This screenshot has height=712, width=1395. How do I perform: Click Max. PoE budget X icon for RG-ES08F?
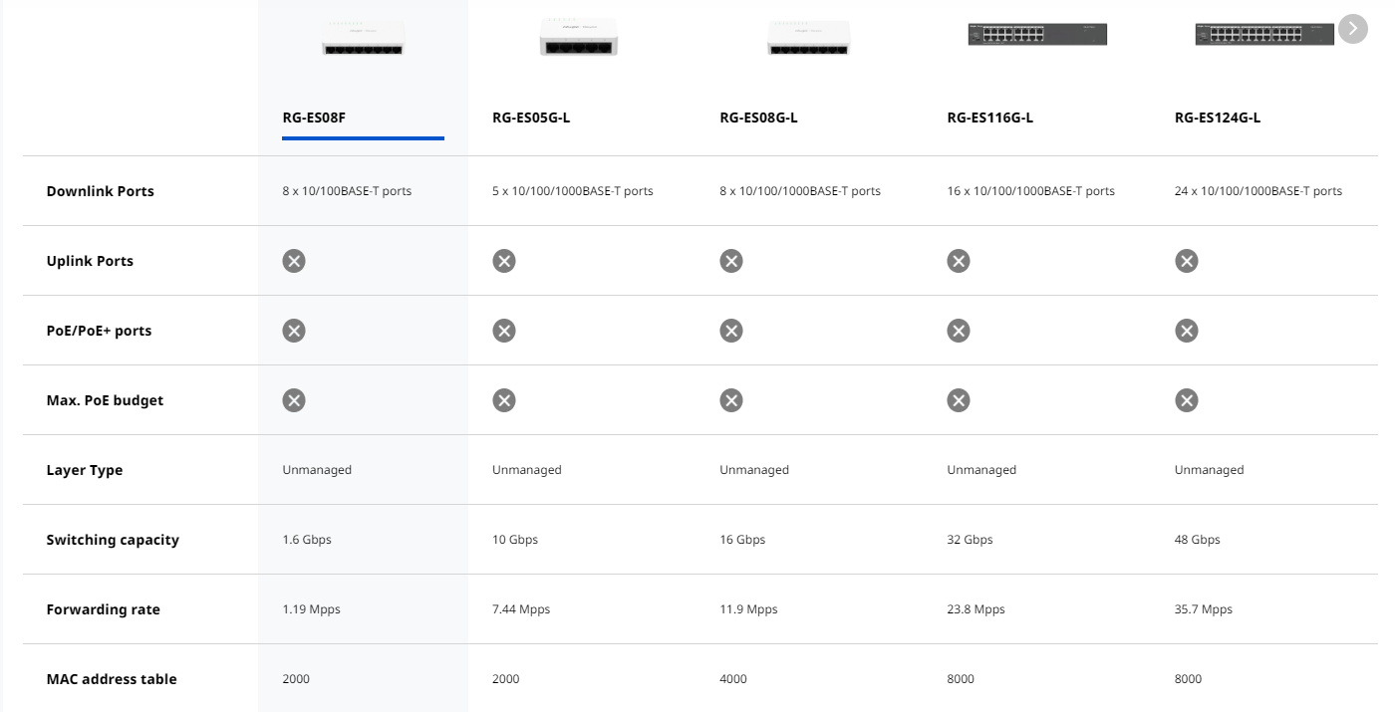click(294, 400)
